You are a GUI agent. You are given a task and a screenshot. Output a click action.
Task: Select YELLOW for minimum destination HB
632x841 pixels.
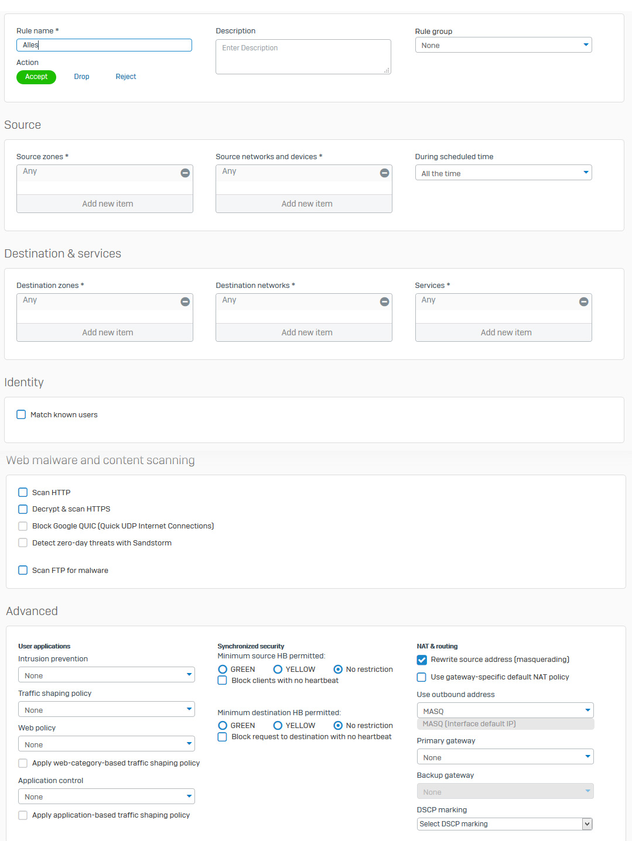pos(278,725)
